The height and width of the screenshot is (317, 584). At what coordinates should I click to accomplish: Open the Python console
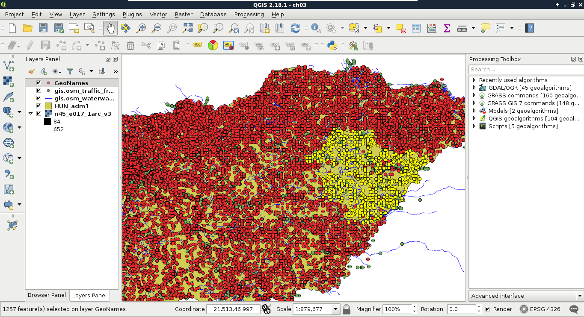click(x=332, y=45)
